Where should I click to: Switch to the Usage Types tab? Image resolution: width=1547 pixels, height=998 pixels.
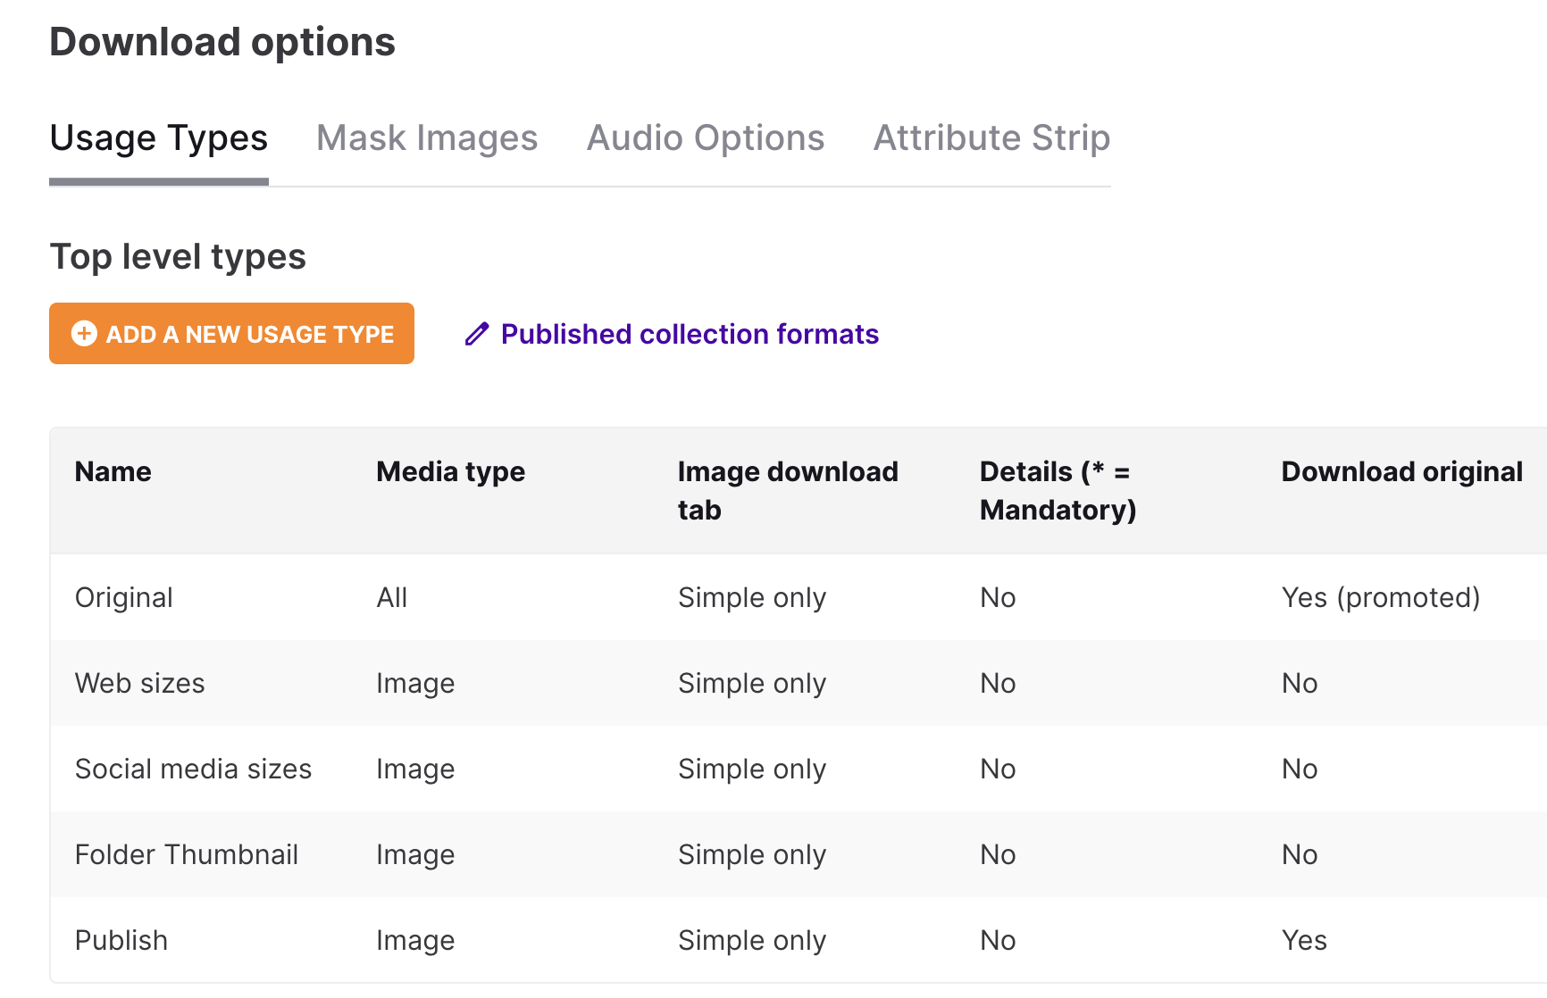coord(158,138)
